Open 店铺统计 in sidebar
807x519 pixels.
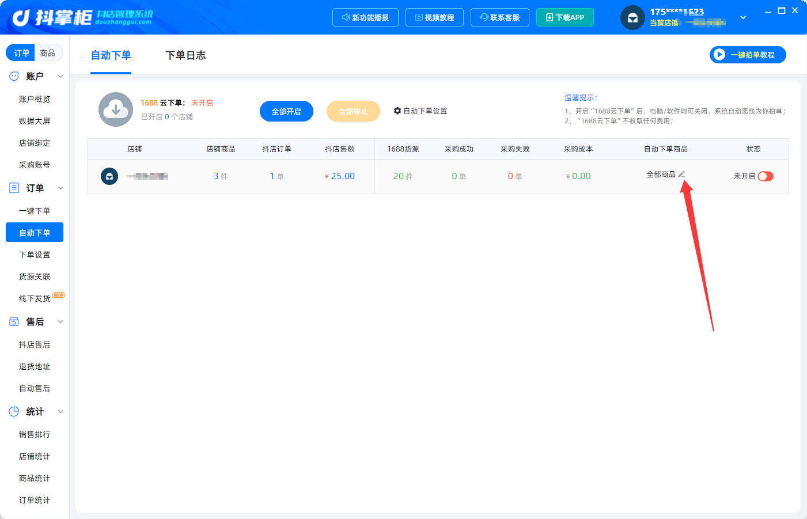click(35, 456)
